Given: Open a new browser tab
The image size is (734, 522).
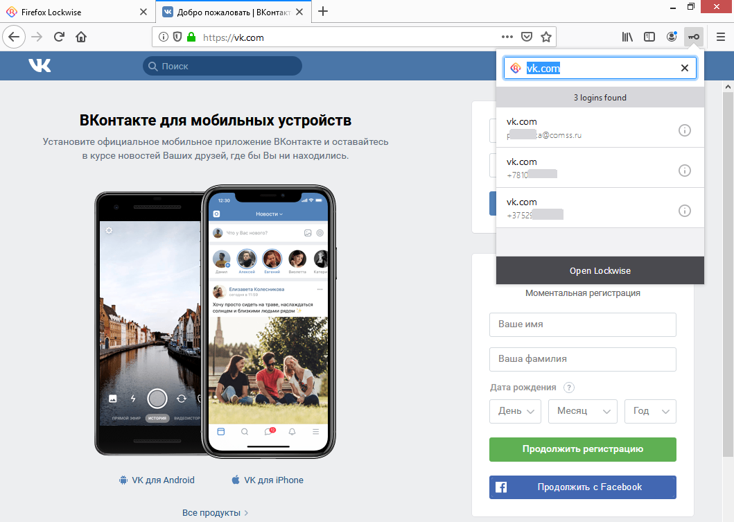Looking at the screenshot, I should (x=323, y=12).
